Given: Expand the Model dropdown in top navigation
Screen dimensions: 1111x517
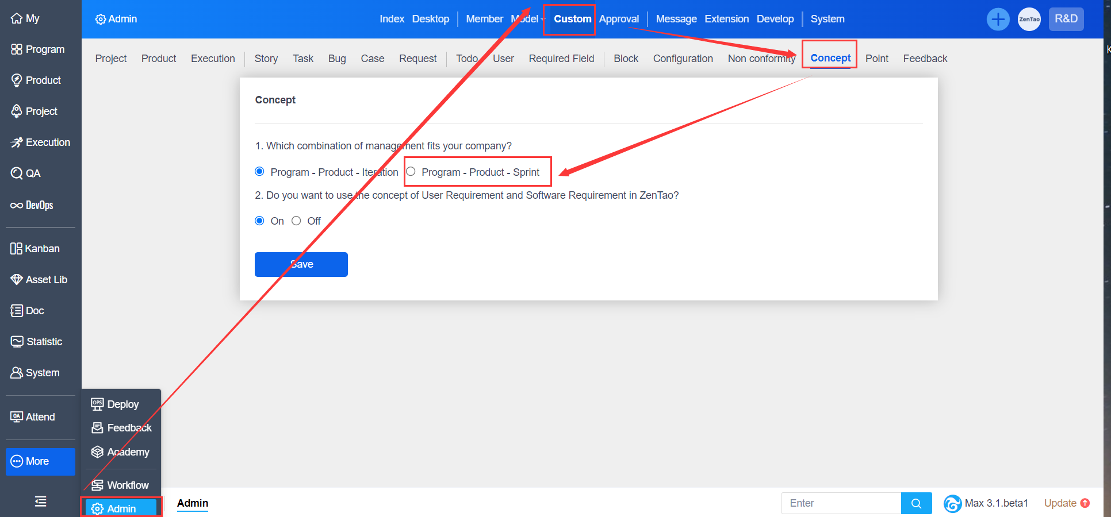Looking at the screenshot, I should click(528, 19).
